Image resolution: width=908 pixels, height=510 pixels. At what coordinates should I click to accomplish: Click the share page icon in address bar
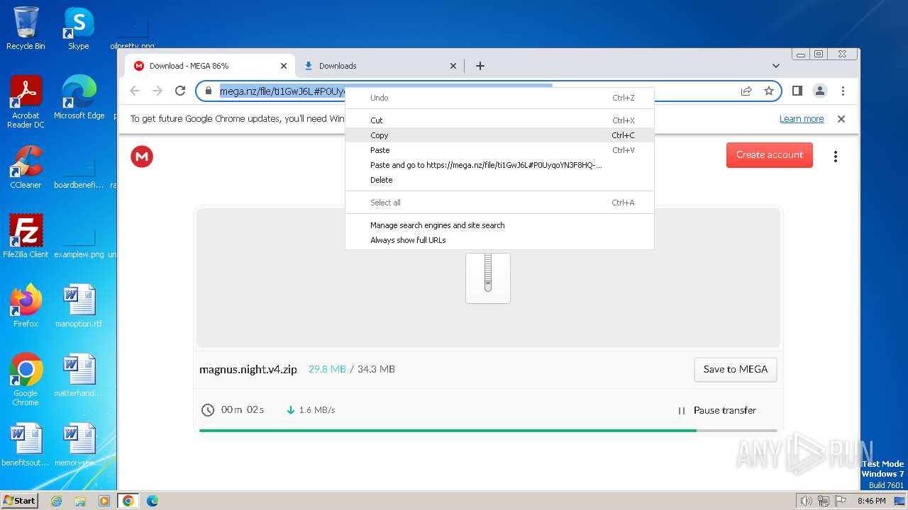point(746,91)
